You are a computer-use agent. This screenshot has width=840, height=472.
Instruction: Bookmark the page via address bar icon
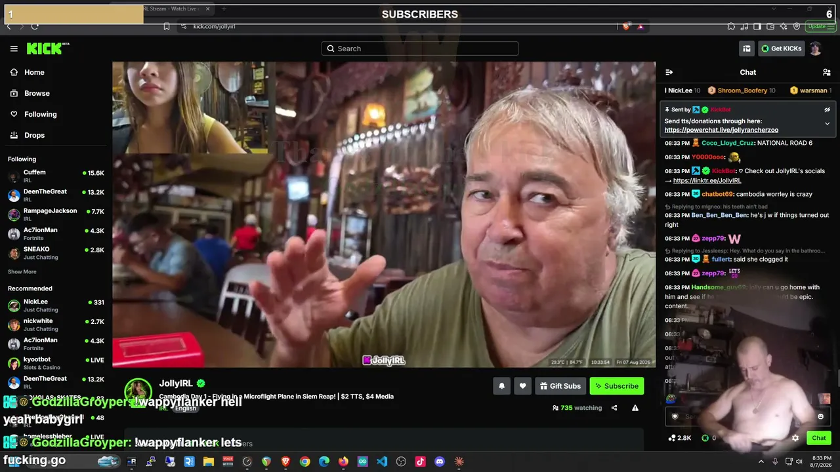(167, 26)
